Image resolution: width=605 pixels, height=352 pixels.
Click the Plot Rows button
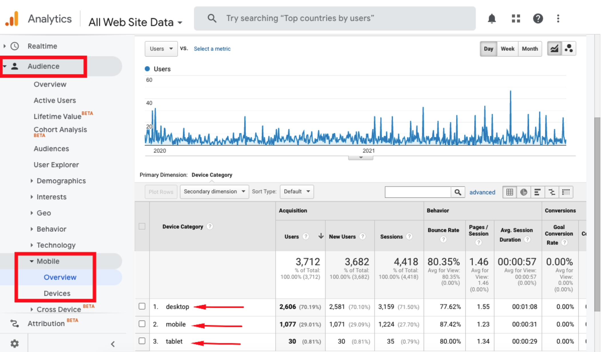point(161,192)
